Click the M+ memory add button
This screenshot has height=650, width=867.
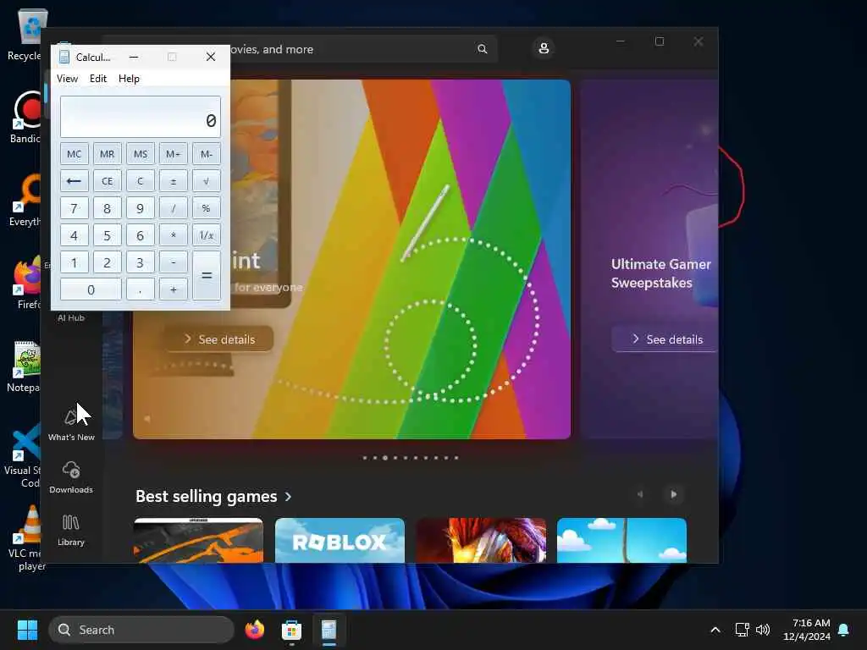(173, 154)
